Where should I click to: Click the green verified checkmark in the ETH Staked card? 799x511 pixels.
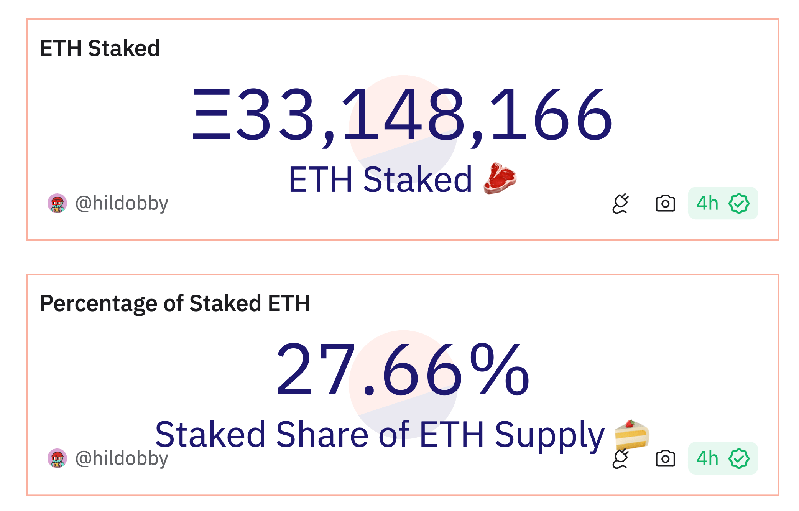(x=739, y=203)
